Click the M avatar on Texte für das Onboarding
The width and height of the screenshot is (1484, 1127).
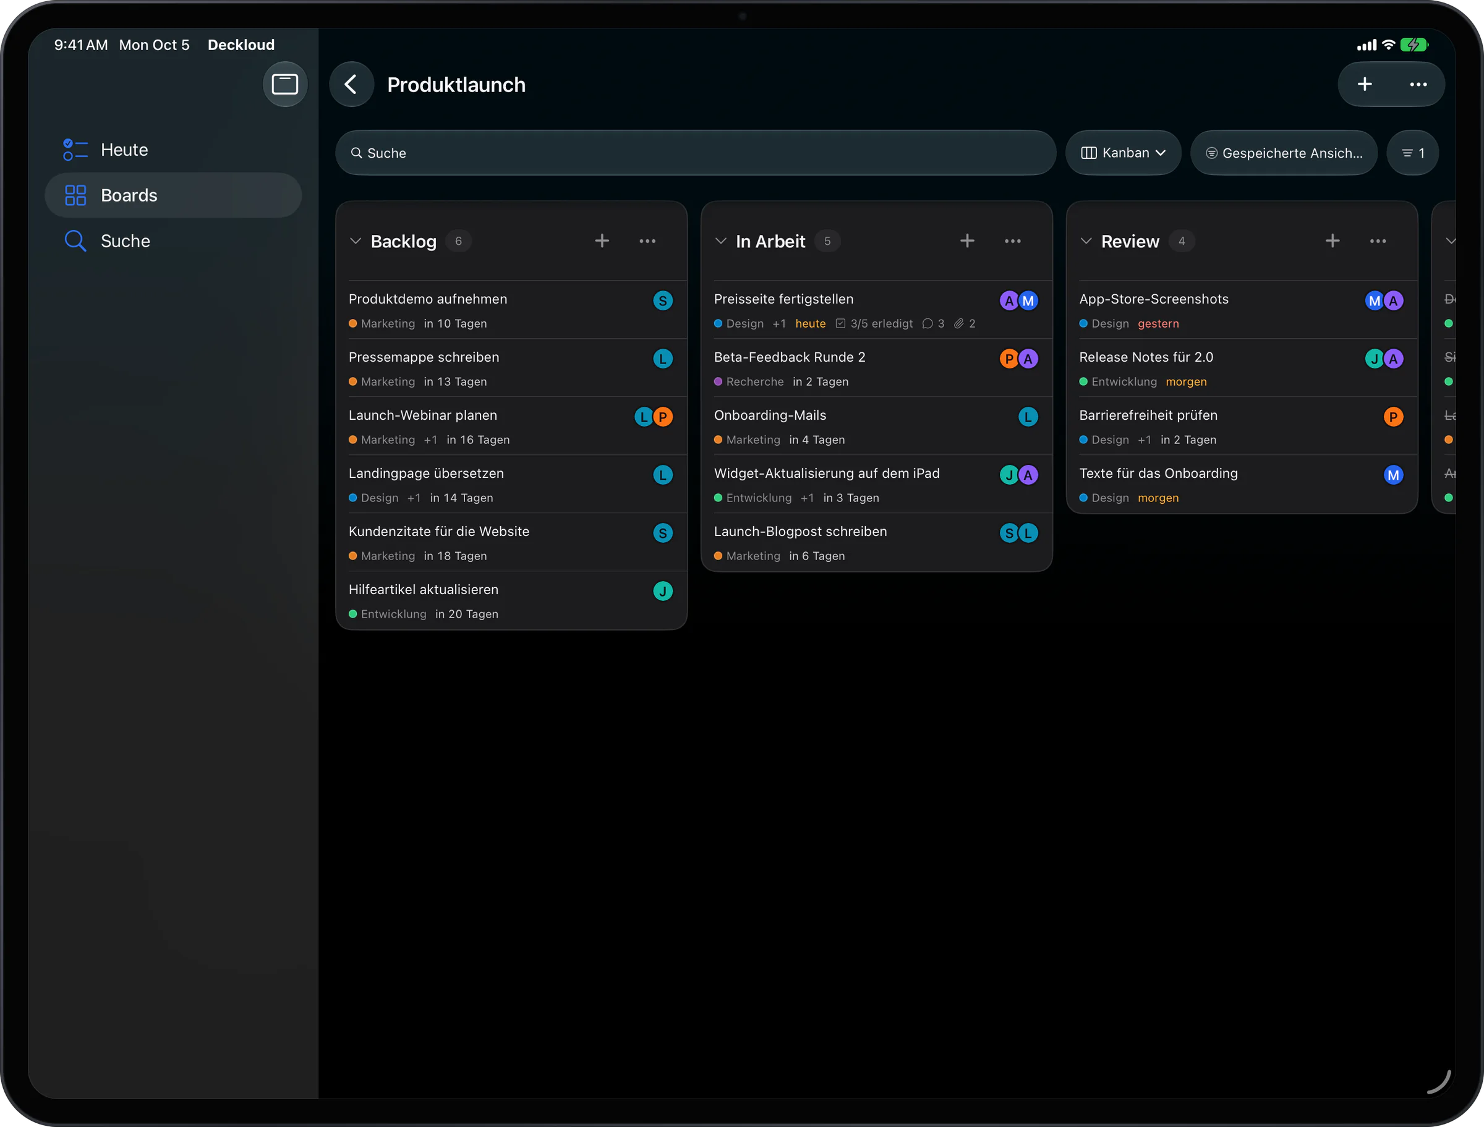(x=1394, y=475)
